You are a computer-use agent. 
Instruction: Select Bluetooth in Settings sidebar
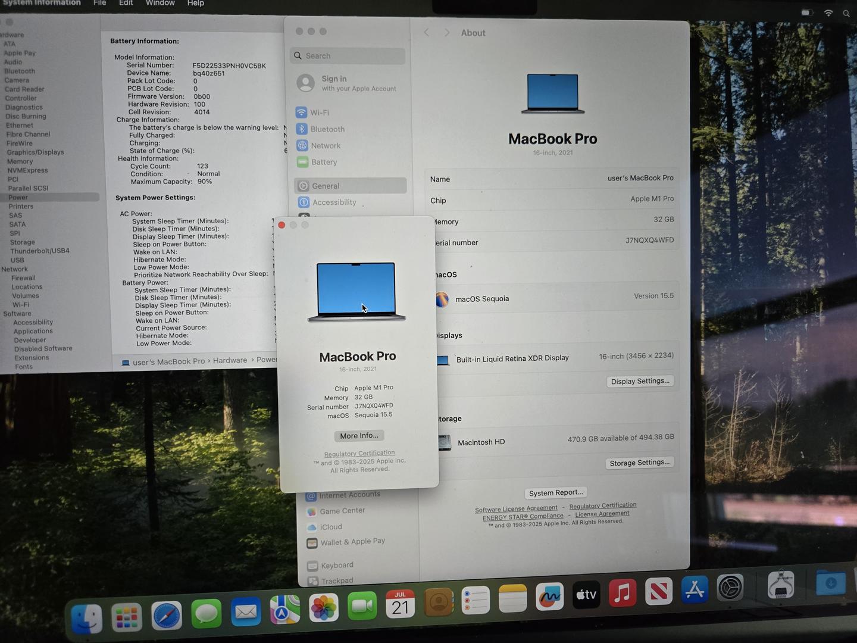click(x=351, y=129)
